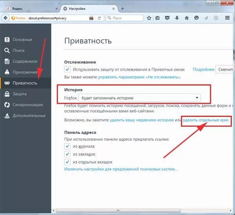Click the greyed circular toolbar icon
The height and width of the screenshot is (215, 235).
(x=216, y=18)
